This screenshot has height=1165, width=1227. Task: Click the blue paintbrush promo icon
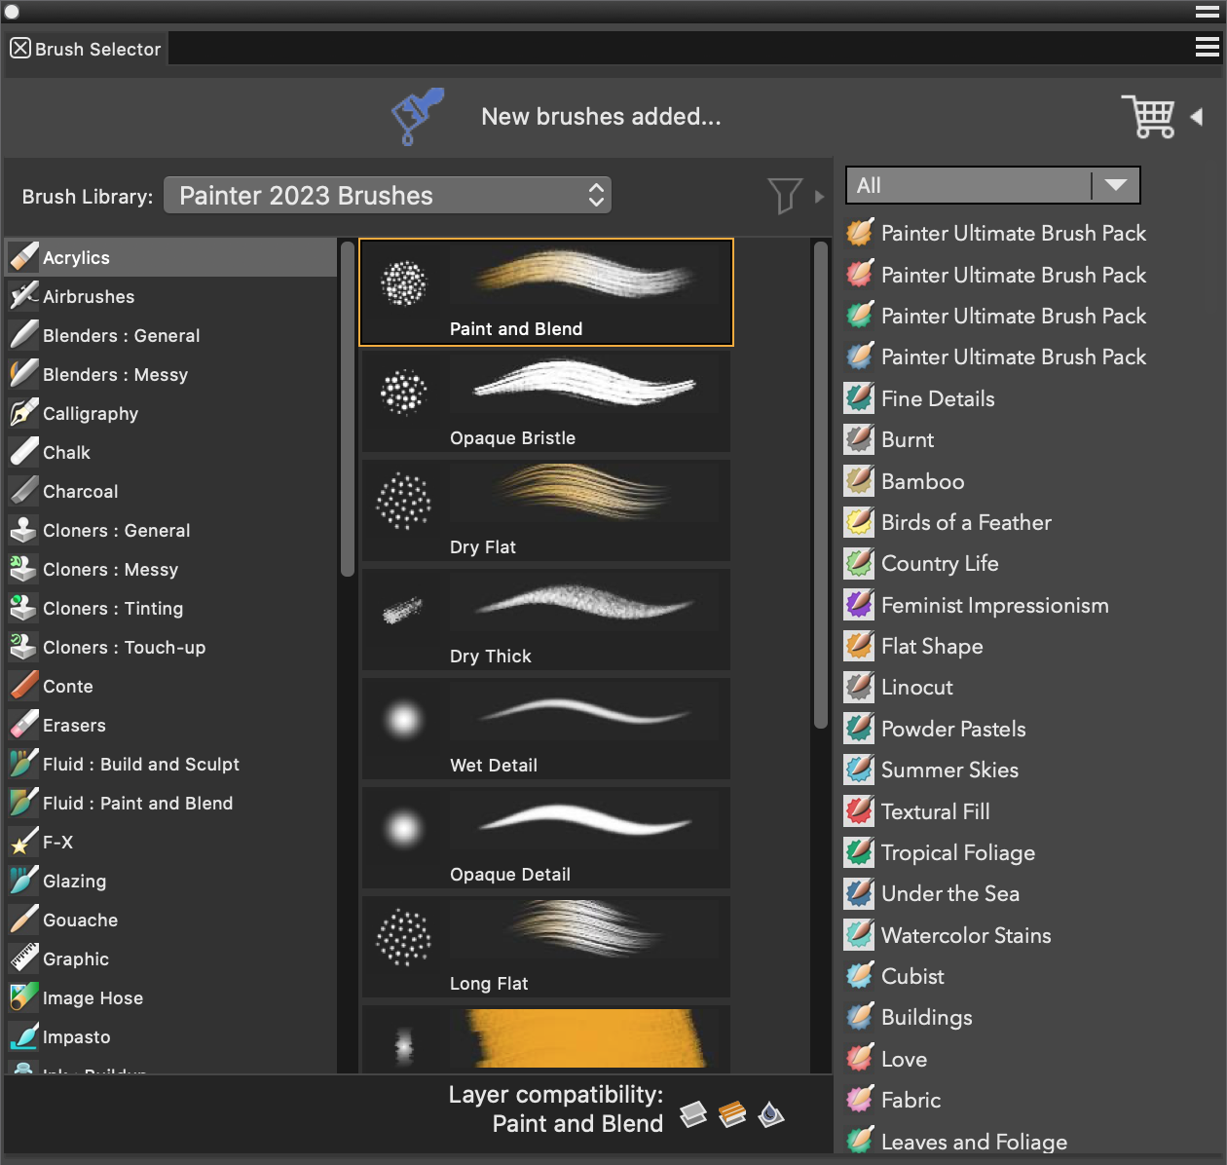418,116
